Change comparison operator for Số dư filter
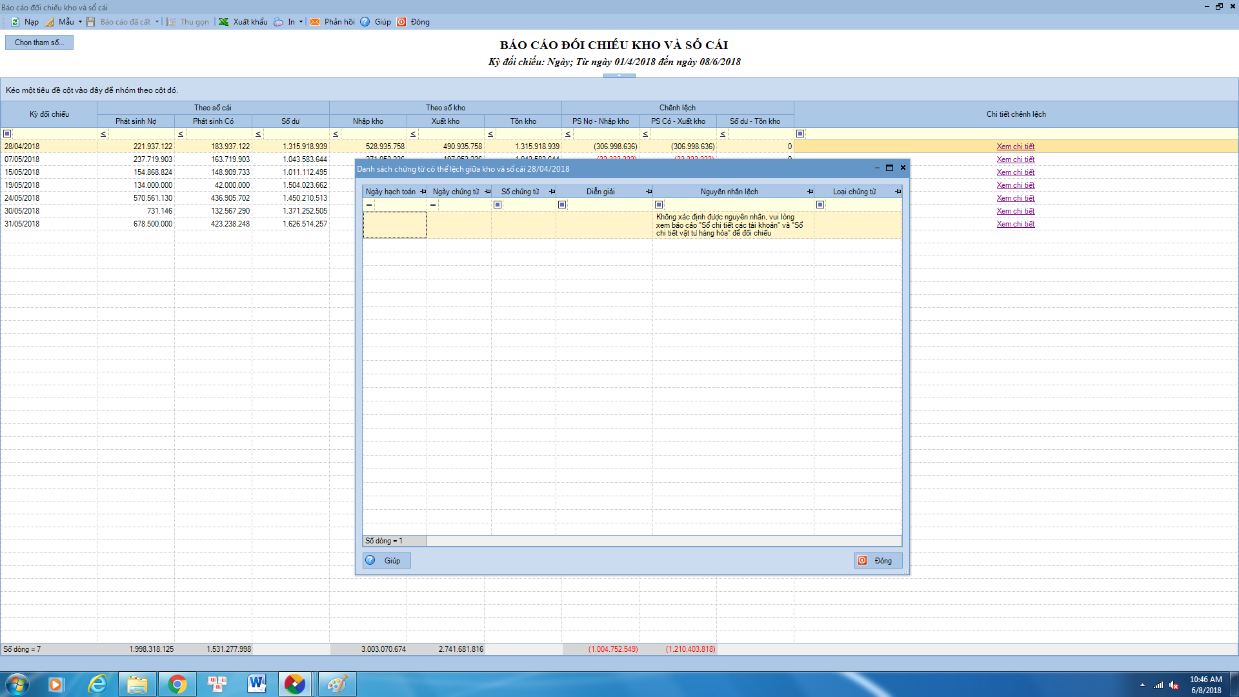Screen dimensions: 1239x697 258,134
